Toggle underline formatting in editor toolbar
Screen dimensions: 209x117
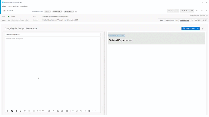(x=25, y=111)
